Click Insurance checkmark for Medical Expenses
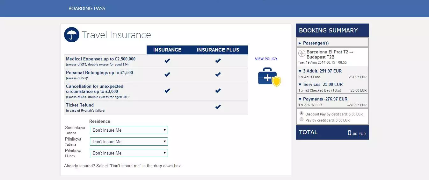Image resolution: width=429 pixels, height=180 pixels. [167, 61]
